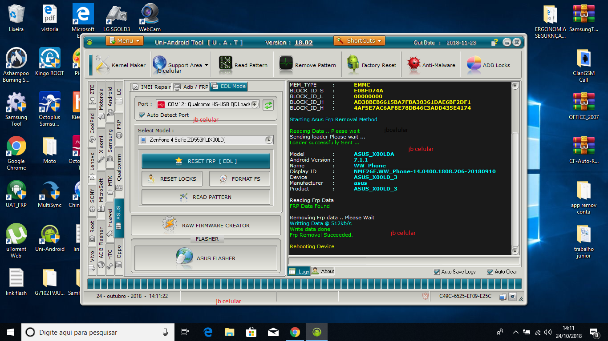Open LG SGOLD3 desktop shortcut
The height and width of the screenshot is (341, 608).
(x=117, y=18)
